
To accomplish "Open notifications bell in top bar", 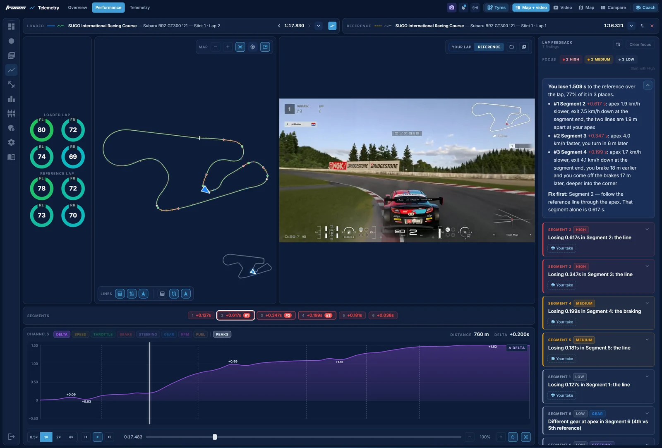I will [x=463, y=7].
